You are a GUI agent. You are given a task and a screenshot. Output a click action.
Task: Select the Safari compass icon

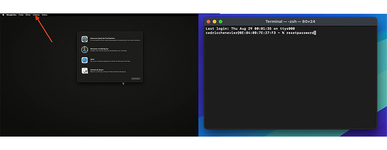tap(85, 60)
